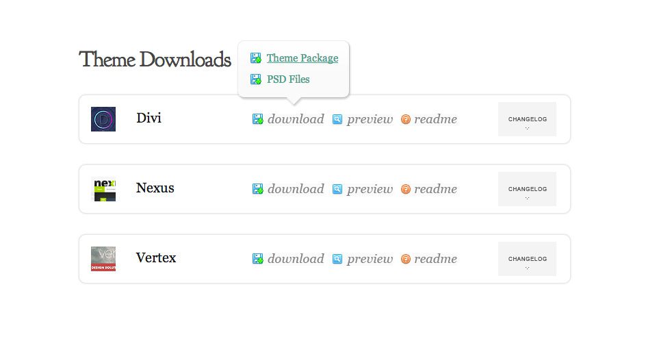657x339 pixels.
Task: Open the download dropdown for Nexus
Action: pyautogui.click(x=296, y=189)
